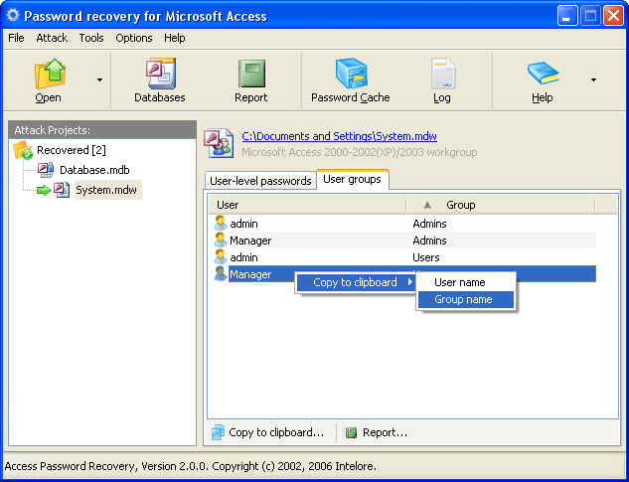This screenshot has height=482, width=629.
Task: Select Manager row in Admins group
Action: coord(404,241)
